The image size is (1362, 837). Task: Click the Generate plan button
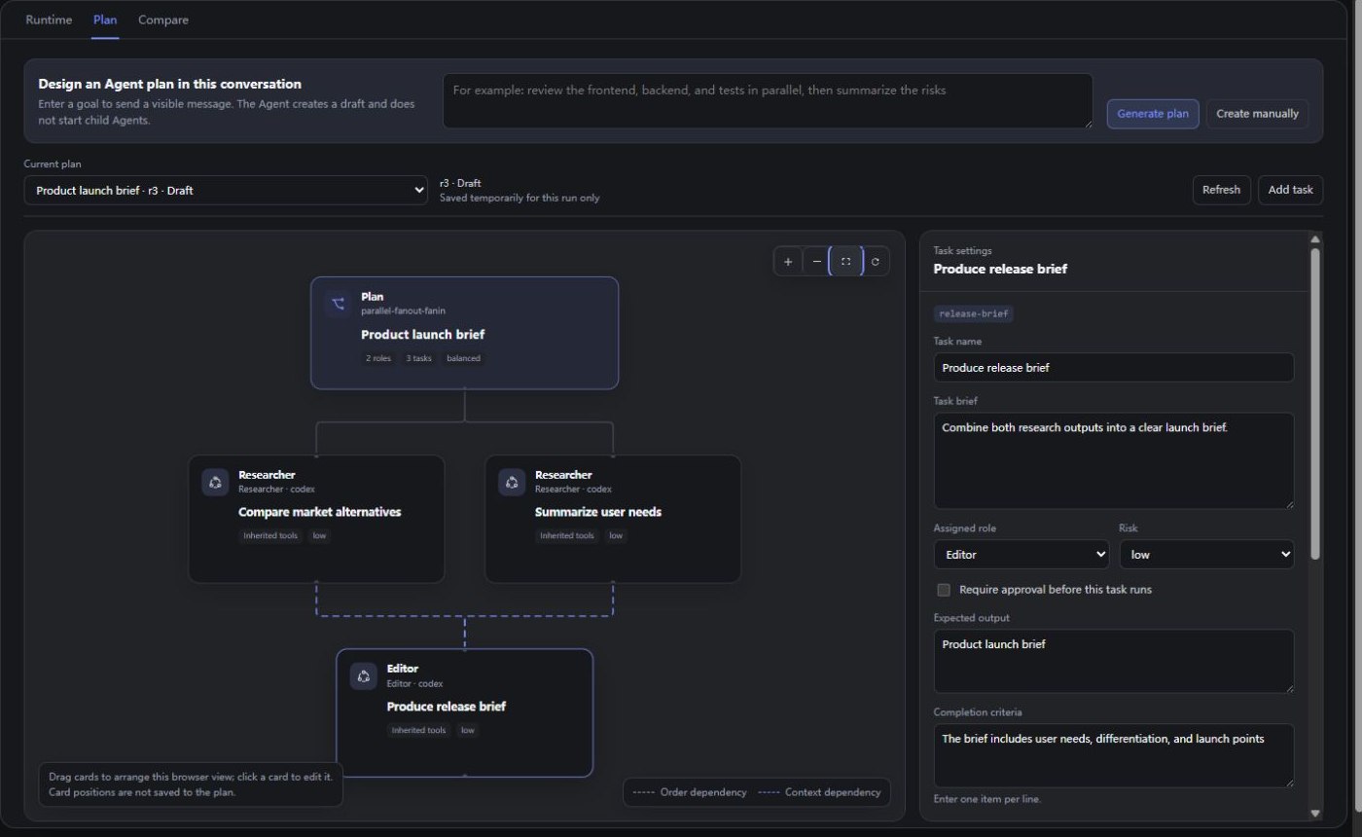click(1153, 114)
